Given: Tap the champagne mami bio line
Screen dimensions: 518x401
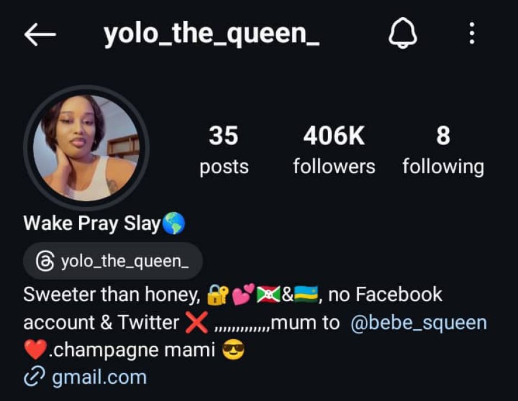Looking at the screenshot, I should [132, 350].
